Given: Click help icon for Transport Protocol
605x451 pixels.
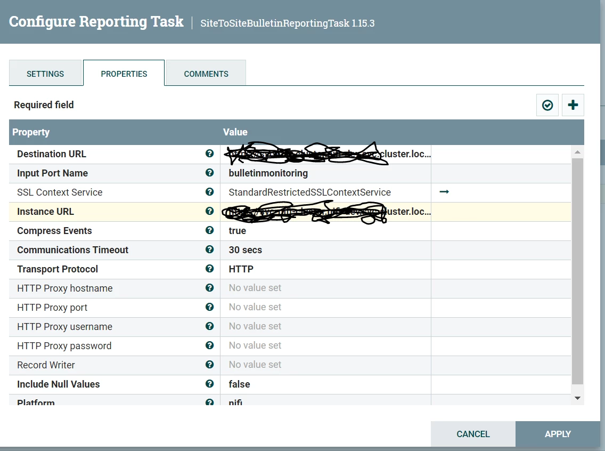Looking at the screenshot, I should (209, 268).
